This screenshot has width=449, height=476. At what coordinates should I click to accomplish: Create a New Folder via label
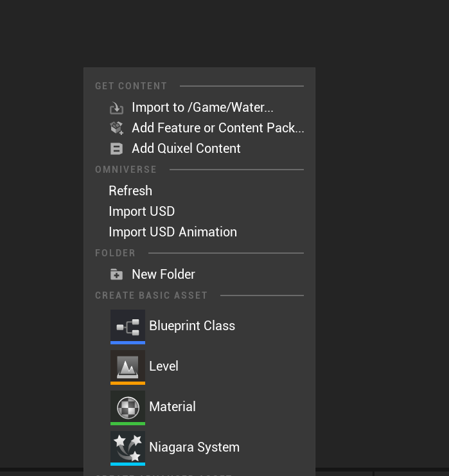(163, 274)
